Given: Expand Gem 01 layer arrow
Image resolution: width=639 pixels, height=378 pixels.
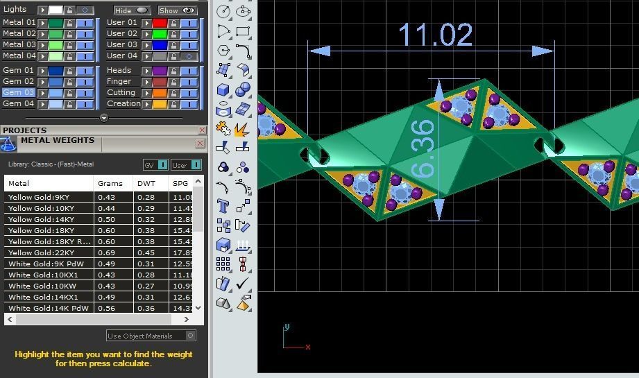Looking at the screenshot, I should [x=42, y=71].
